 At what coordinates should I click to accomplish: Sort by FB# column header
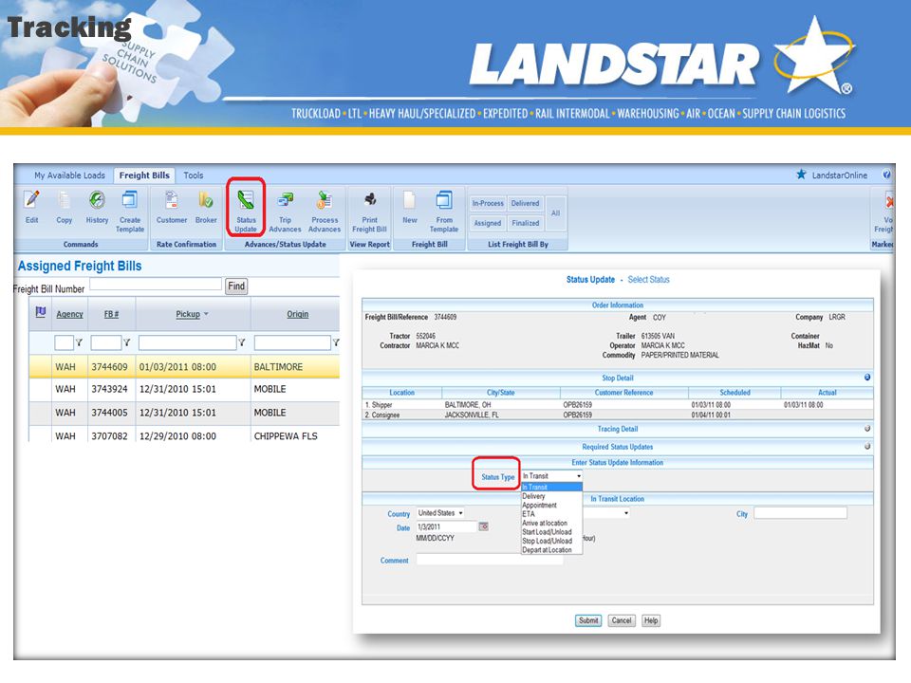click(x=112, y=314)
